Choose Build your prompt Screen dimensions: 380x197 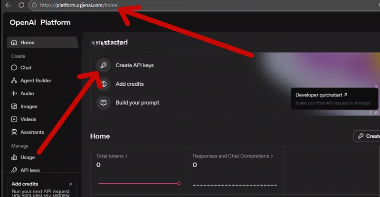click(x=137, y=103)
